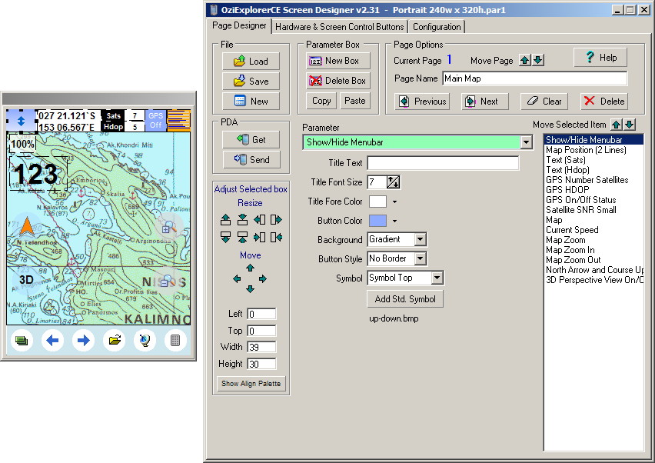
Task: Click the left arrow button in preview toolbar
Action: (52, 341)
